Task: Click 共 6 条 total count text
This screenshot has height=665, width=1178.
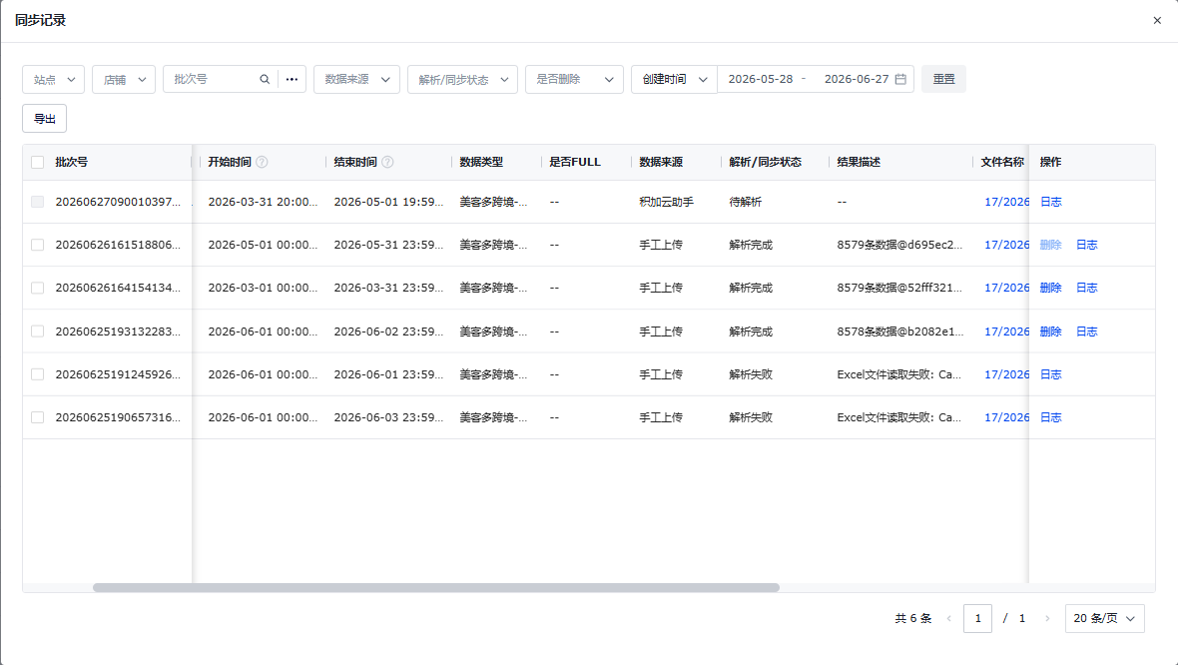Action: pyautogui.click(x=912, y=618)
